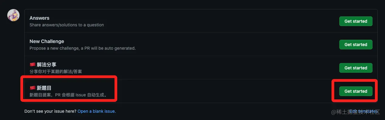Select the 新题目 template title
Viewport: 385px width, 120px height.
pos(44,88)
